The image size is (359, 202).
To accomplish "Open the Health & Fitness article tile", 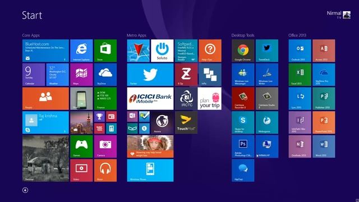I will 150,146.
